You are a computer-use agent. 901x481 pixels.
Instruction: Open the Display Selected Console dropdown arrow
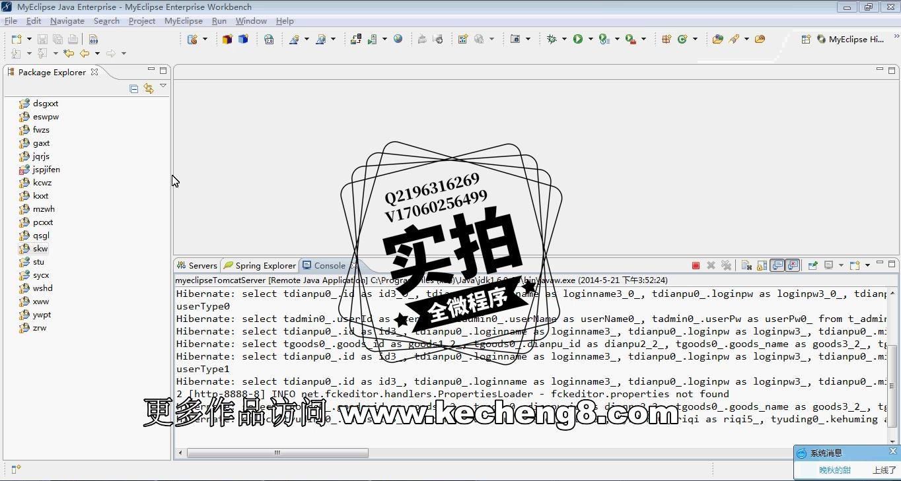(842, 265)
